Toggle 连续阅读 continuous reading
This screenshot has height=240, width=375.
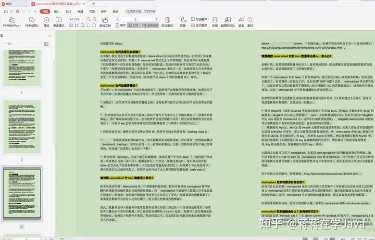click(151, 25)
